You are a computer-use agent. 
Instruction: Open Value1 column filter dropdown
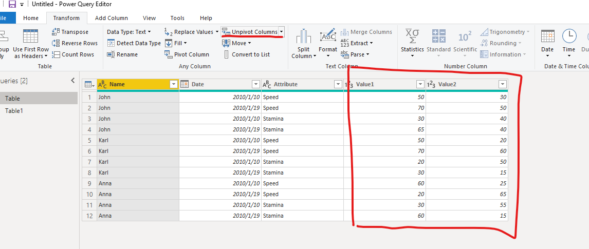click(420, 84)
